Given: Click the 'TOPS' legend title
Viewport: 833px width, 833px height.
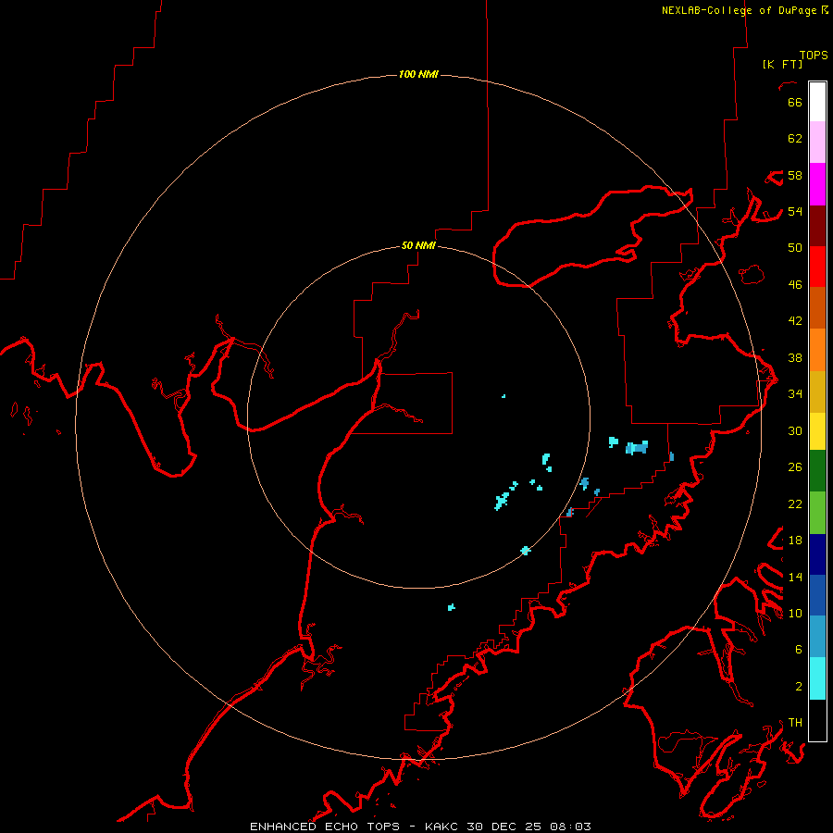Looking at the screenshot, I should [814, 56].
